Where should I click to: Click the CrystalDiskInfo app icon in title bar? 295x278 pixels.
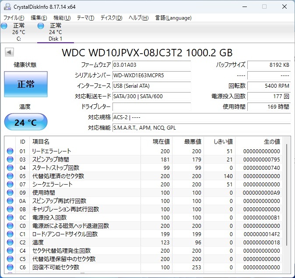point(7,7)
